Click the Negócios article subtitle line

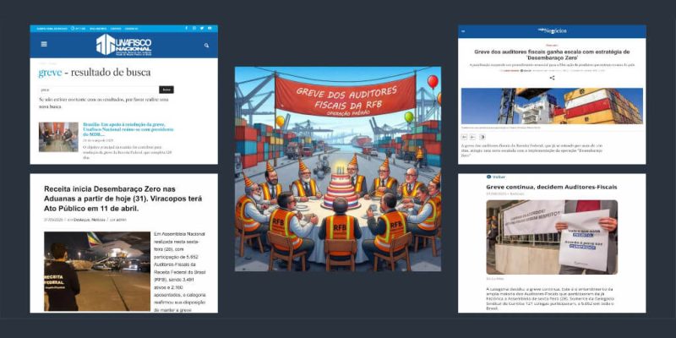point(552,65)
